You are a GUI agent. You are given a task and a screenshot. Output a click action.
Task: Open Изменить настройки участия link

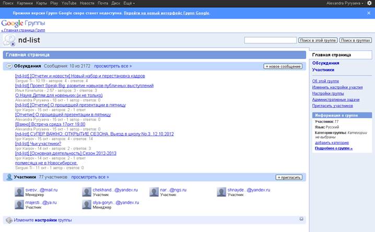pos(337,87)
